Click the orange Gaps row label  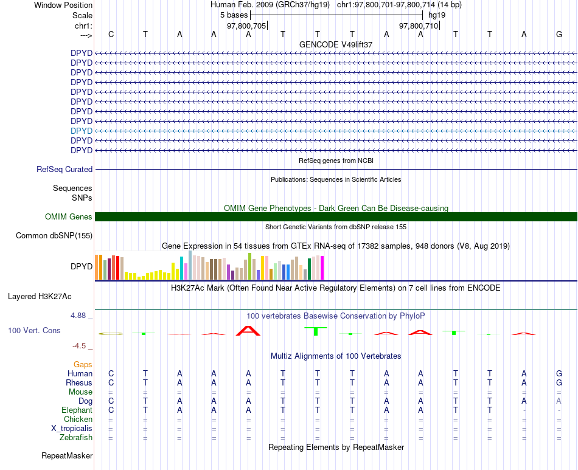[x=83, y=365]
